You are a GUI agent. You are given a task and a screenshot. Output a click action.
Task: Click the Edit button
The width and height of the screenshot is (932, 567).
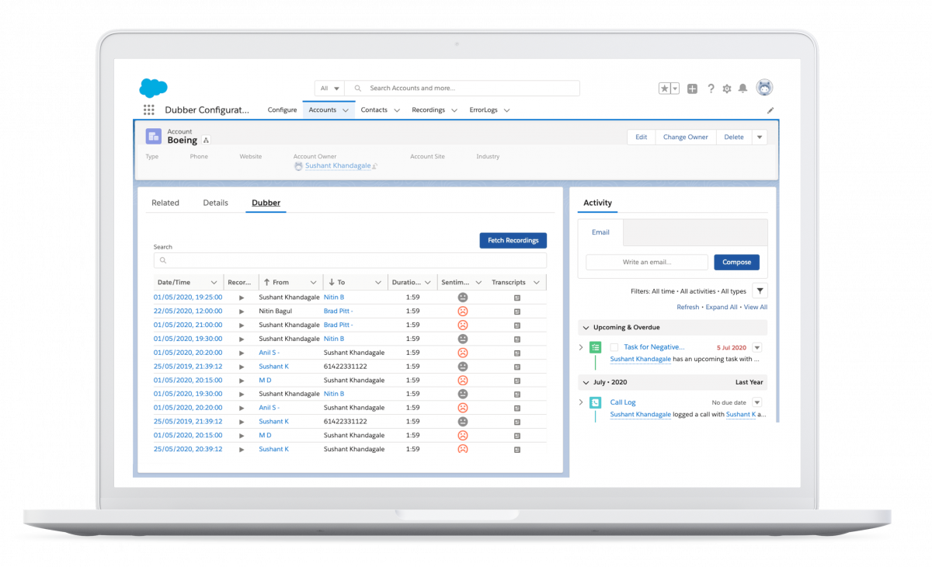pyautogui.click(x=642, y=137)
